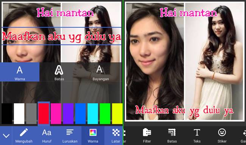This screenshot has height=145, width=246.
Task: Open the Batas border tool in right toolbar
Action: [x=172, y=136]
